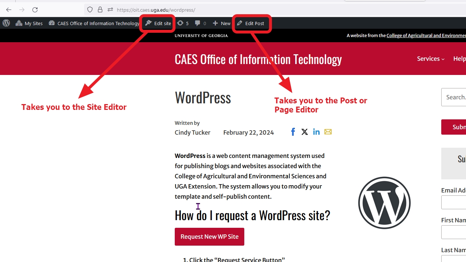The height and width of the screenshot is (262, 466).
Task: Share the post by email icon
Action: click(x=328, y=132)
